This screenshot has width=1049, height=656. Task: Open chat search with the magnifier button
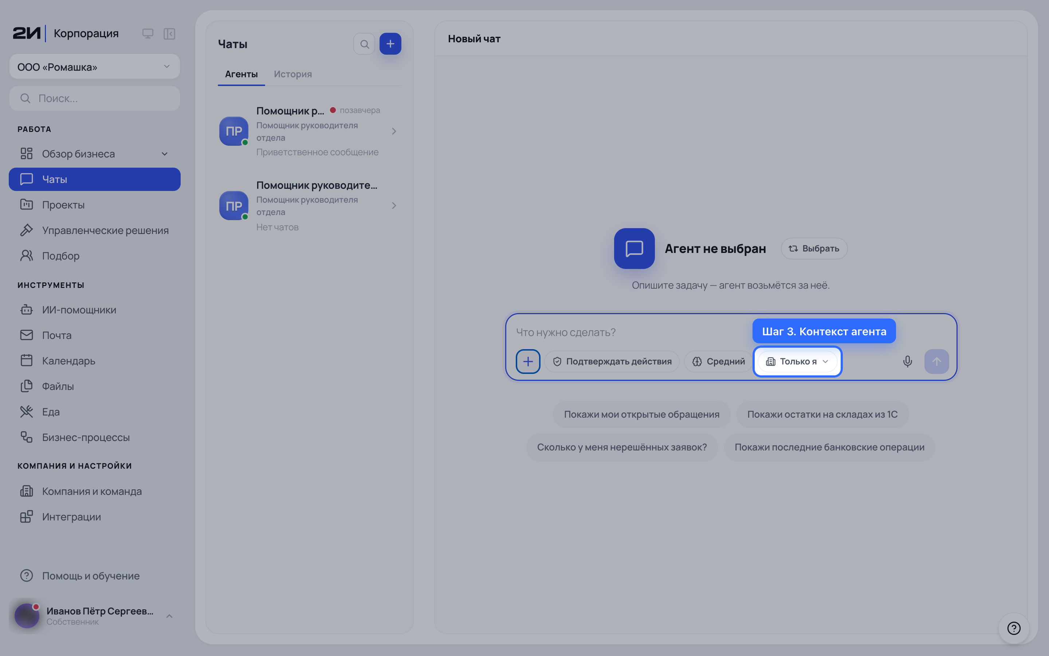click(x=364, y=44)
